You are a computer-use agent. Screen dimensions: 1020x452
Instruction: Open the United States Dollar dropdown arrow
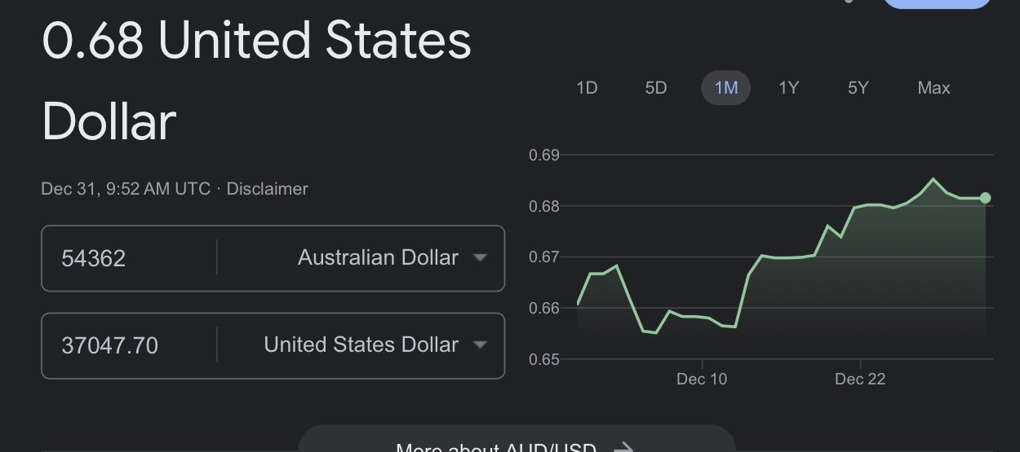tap(480, 345)
